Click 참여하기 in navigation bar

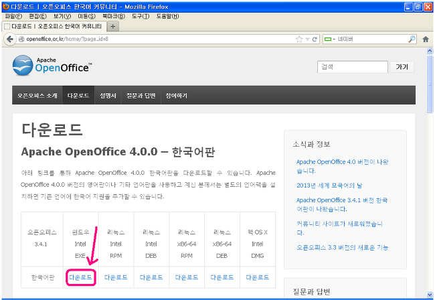coord(177,96)
